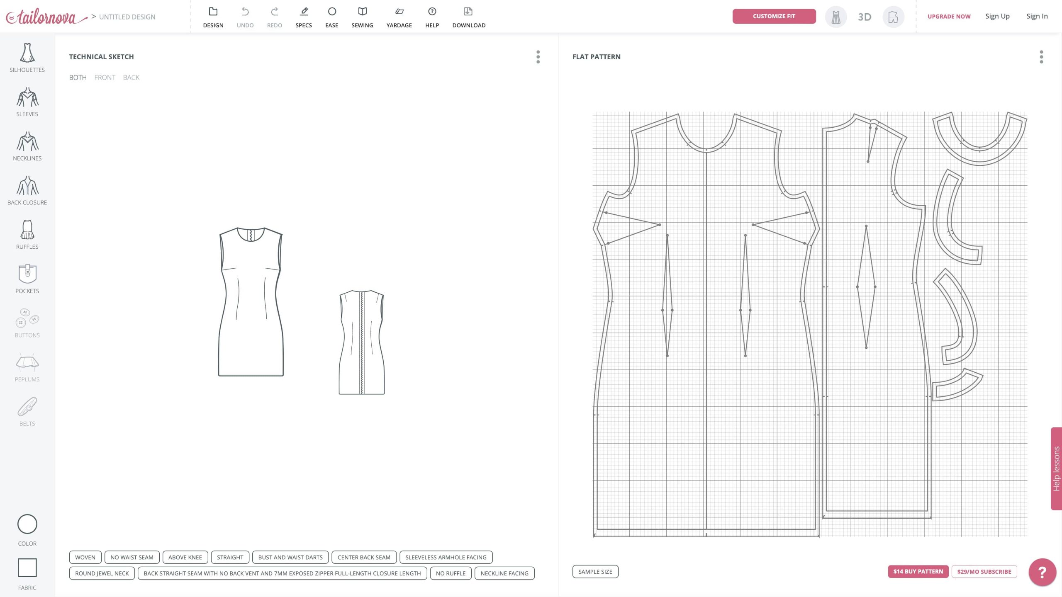The image size is (1062, 597).
Task: Expand Flat Pattern options menu
Action: (1041, 57)
